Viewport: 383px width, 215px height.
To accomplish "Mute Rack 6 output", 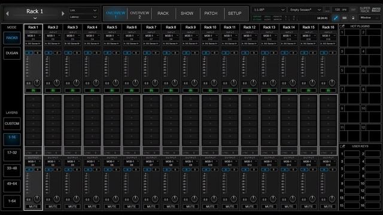I will point(132,207).
